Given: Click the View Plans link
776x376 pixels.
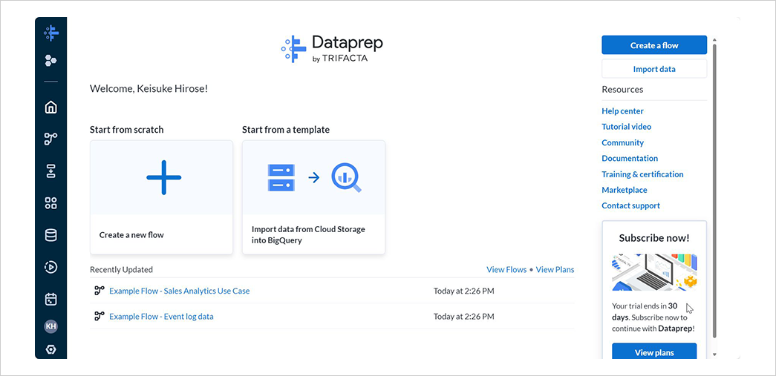Looking at the screenshot, I should 555,270.
